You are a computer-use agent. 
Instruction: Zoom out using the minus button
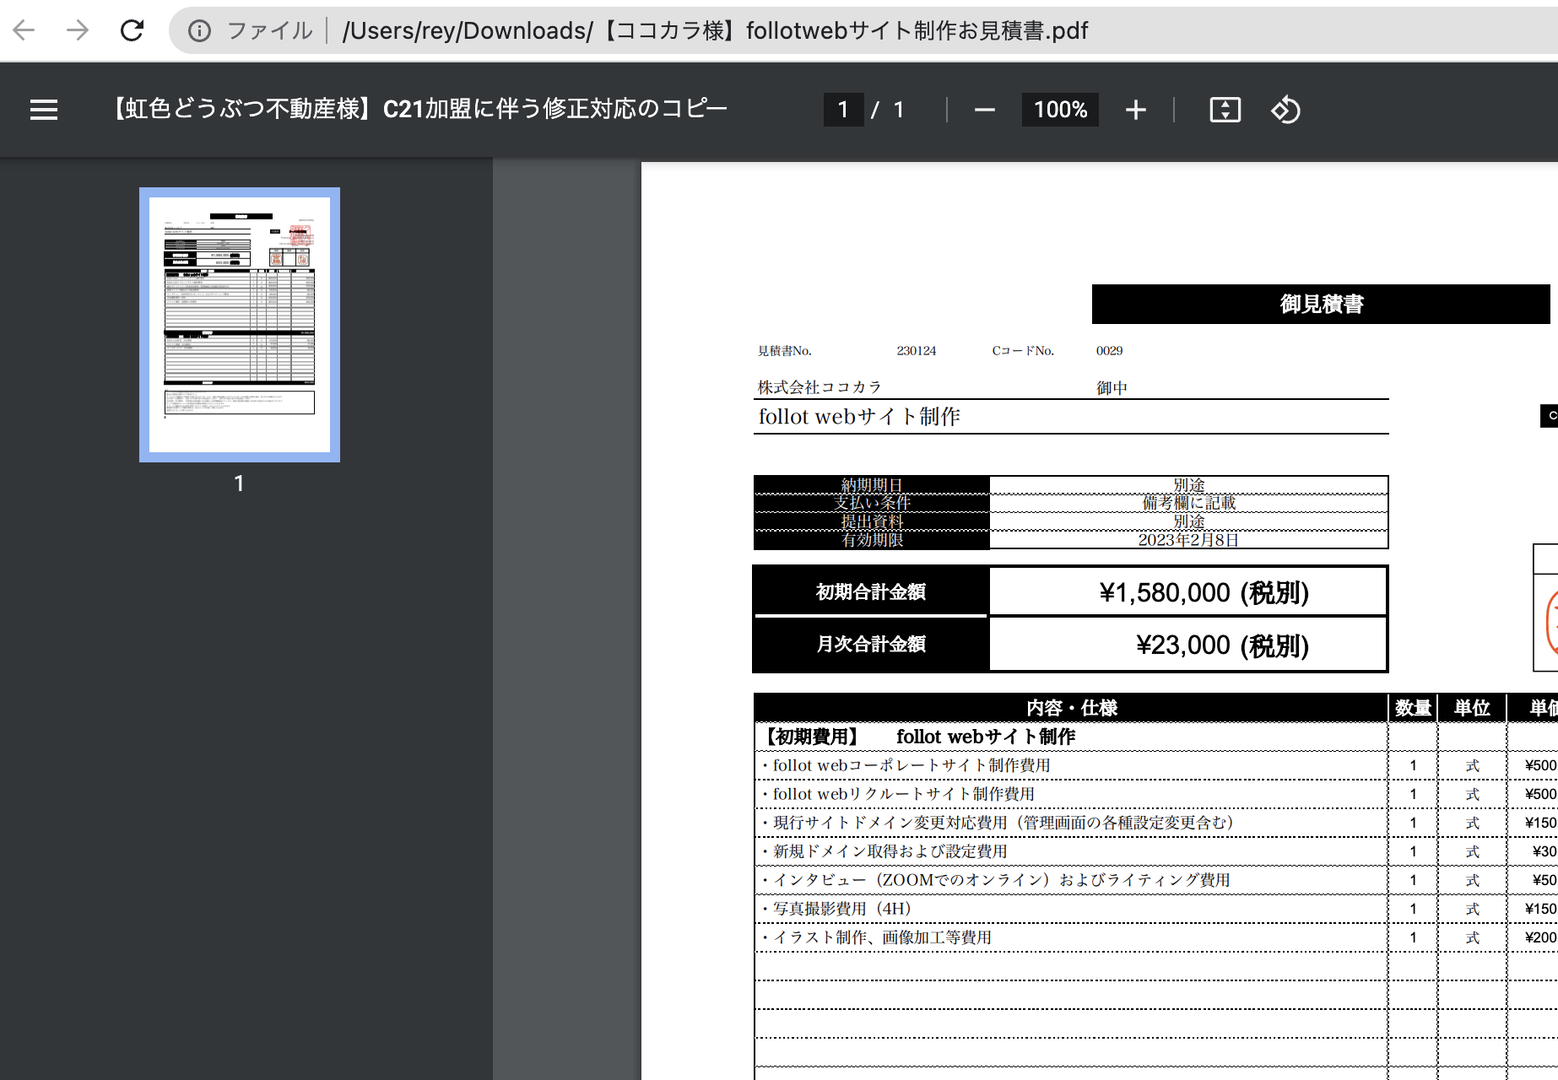coord(984,110)
